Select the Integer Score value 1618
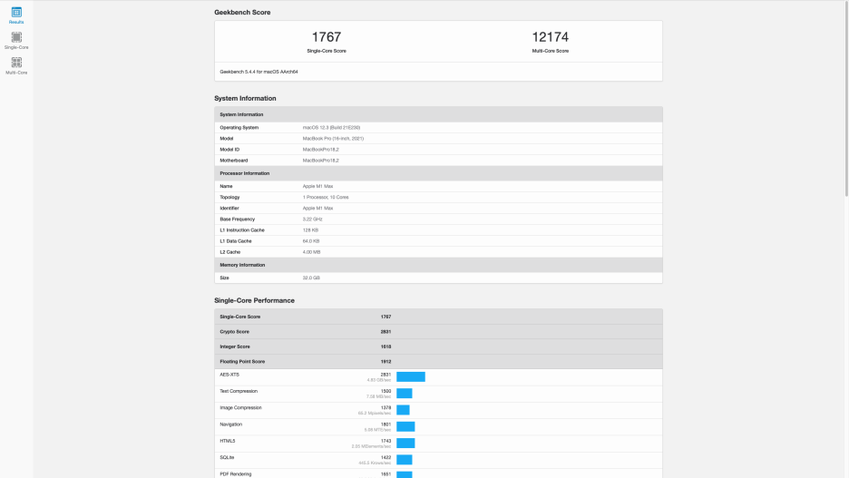Screen dimensions: 849x478 385,346
